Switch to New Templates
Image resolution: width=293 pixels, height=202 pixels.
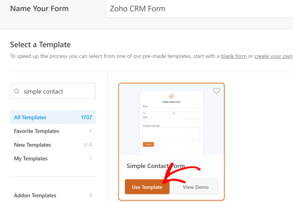tap(32, 145)
